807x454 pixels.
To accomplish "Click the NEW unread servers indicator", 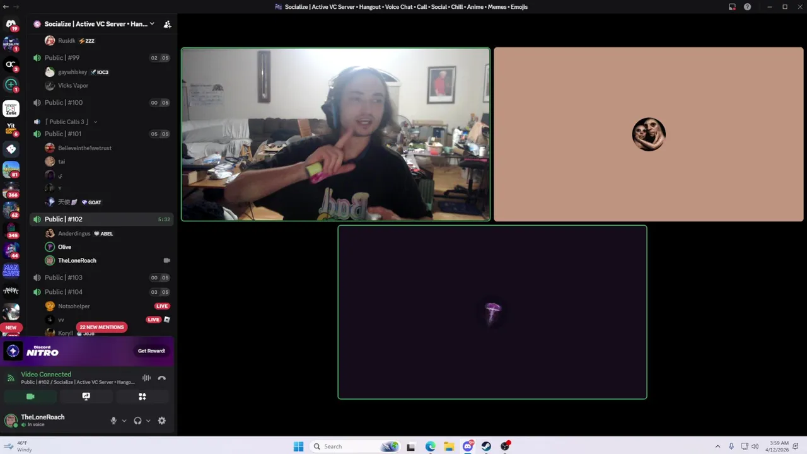I will coord(11,328).
